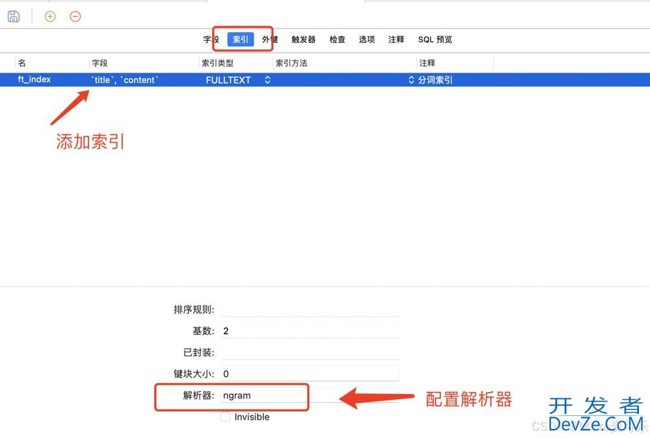Open FULLTEXT index type dropdown
This screenshot has width=650, height=438.
point(267,80)
